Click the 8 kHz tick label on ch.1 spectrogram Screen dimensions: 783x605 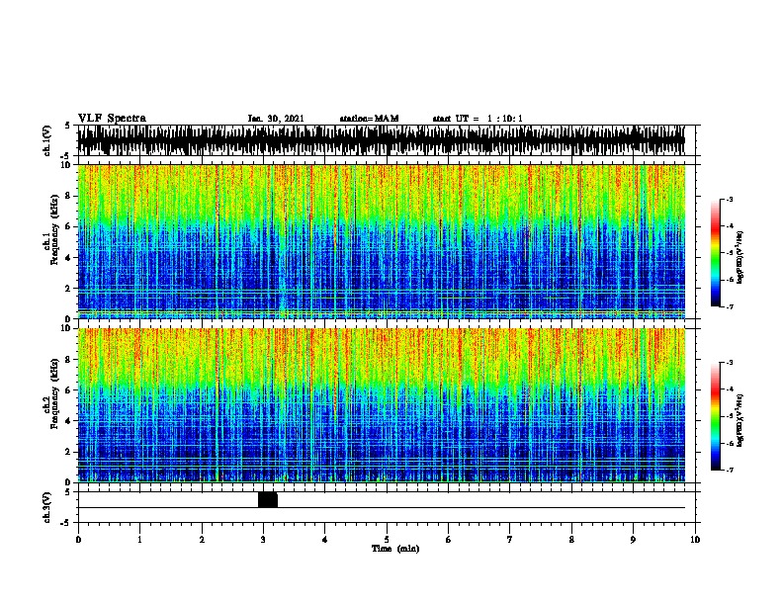tap(68, 196)
